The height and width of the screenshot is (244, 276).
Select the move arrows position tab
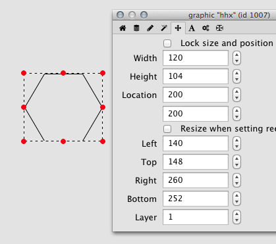pyautogui.click(x=178, y=28)
